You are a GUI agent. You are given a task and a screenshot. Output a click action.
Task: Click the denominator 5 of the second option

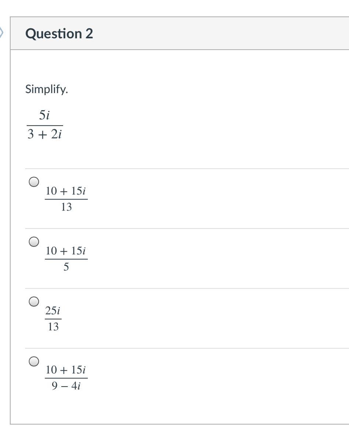(66, 267)
